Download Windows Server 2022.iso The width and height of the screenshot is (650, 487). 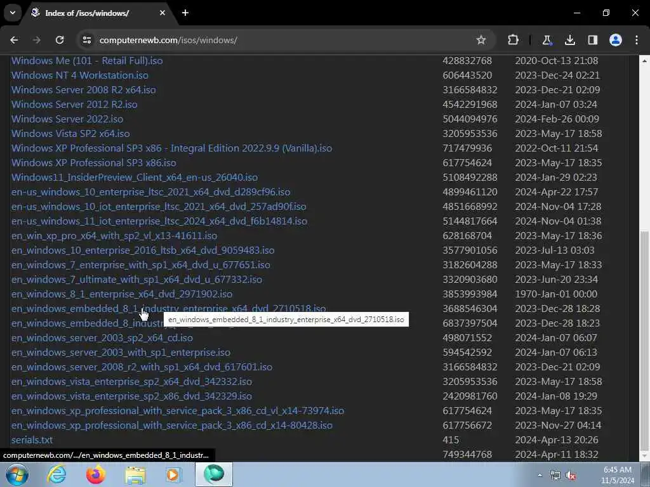click(x=67, y=119)
